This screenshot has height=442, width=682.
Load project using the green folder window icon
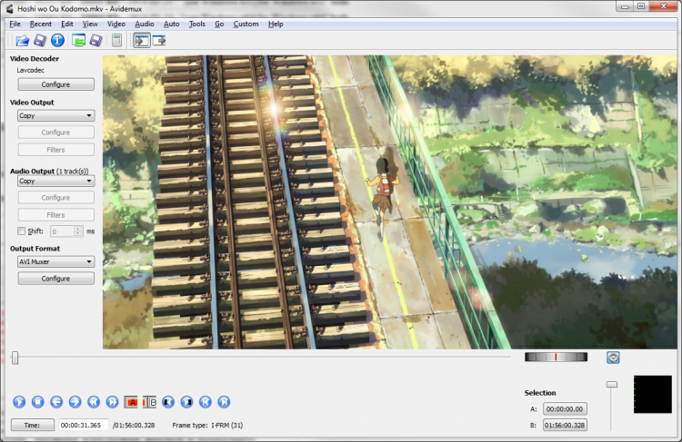pyautogui.click(x=78, y=41)
